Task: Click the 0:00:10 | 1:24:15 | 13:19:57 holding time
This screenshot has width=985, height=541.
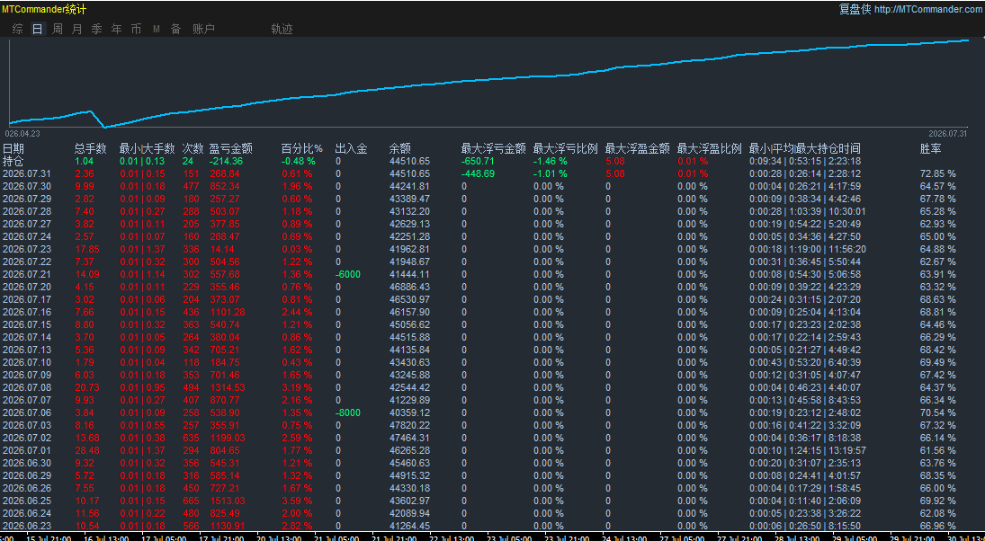Action: coord(808,450)
